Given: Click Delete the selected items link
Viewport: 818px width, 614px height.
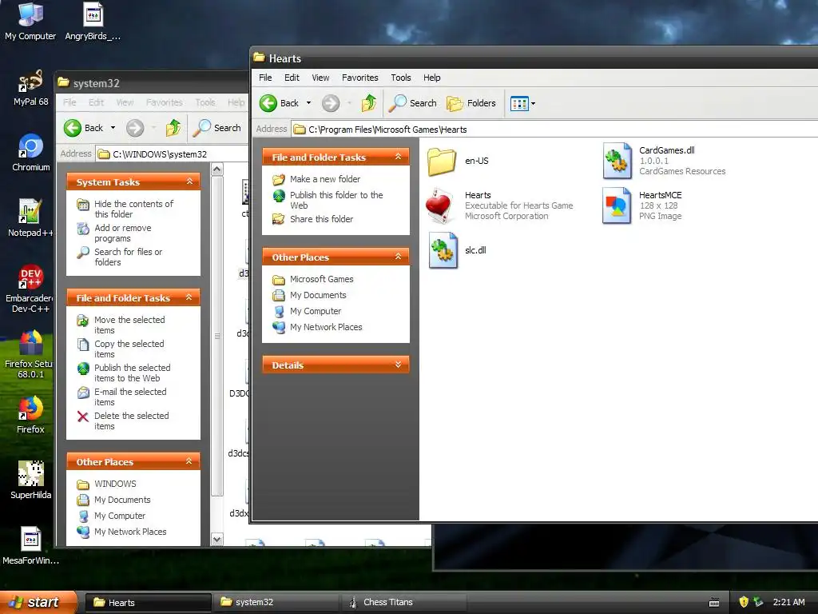Looking at the screenshot, I should (132, 421).
